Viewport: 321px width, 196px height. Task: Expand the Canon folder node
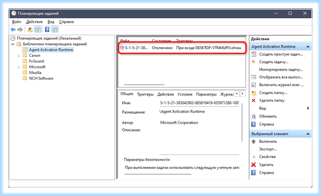[19, 56]
